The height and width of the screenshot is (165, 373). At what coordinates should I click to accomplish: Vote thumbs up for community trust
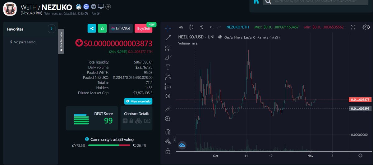(x=74, y=145)
